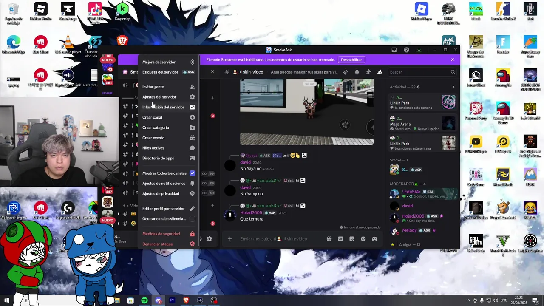Open Directorio de apps entry

pos(168,158)
